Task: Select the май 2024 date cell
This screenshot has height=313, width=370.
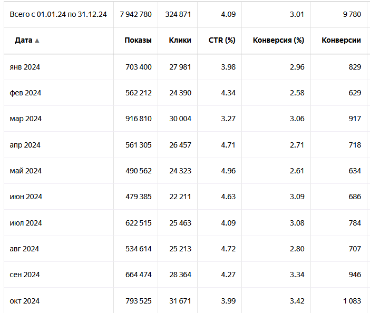Action: pyautogui.click(x=25, y=171)
